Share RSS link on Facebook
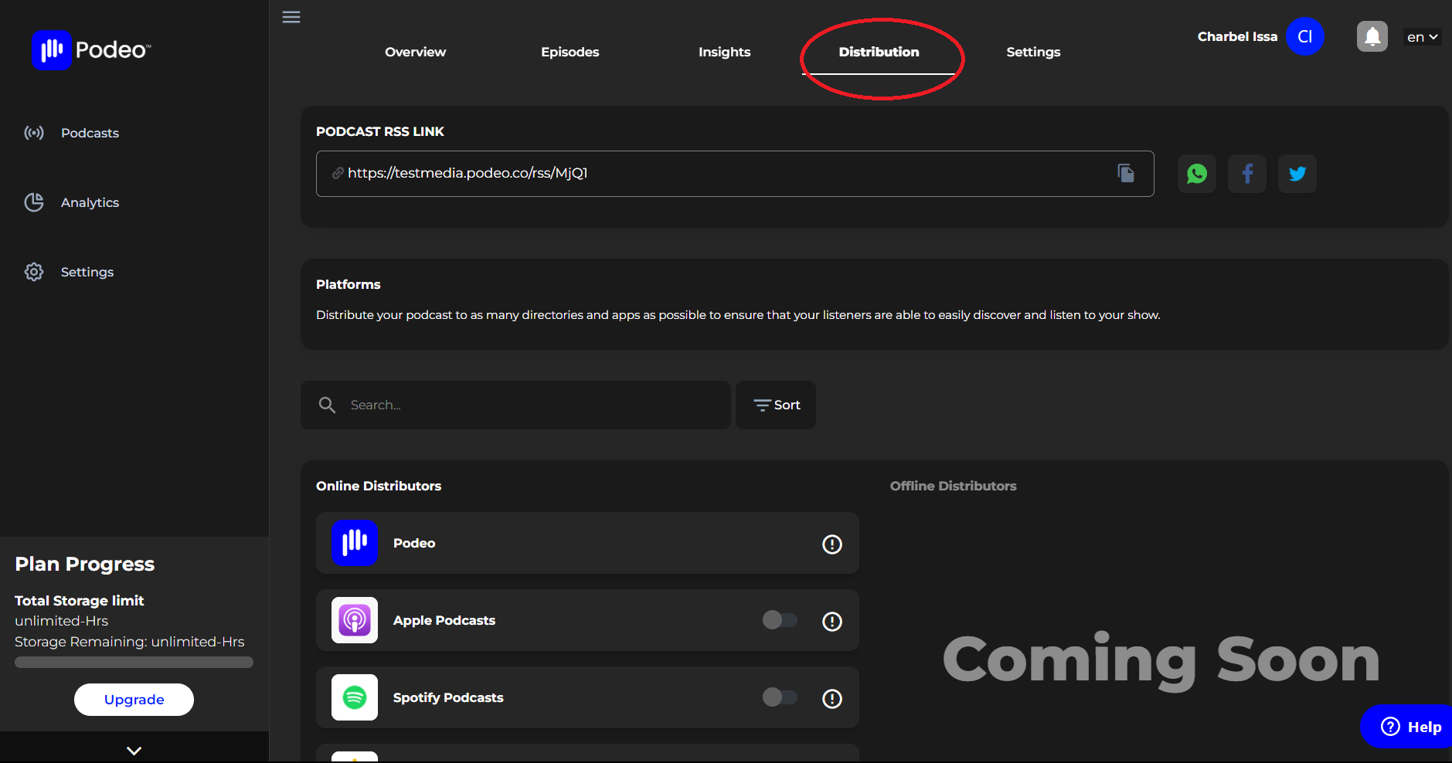The height and width of the screenshot is (763, 1452). click(1247, 174)
